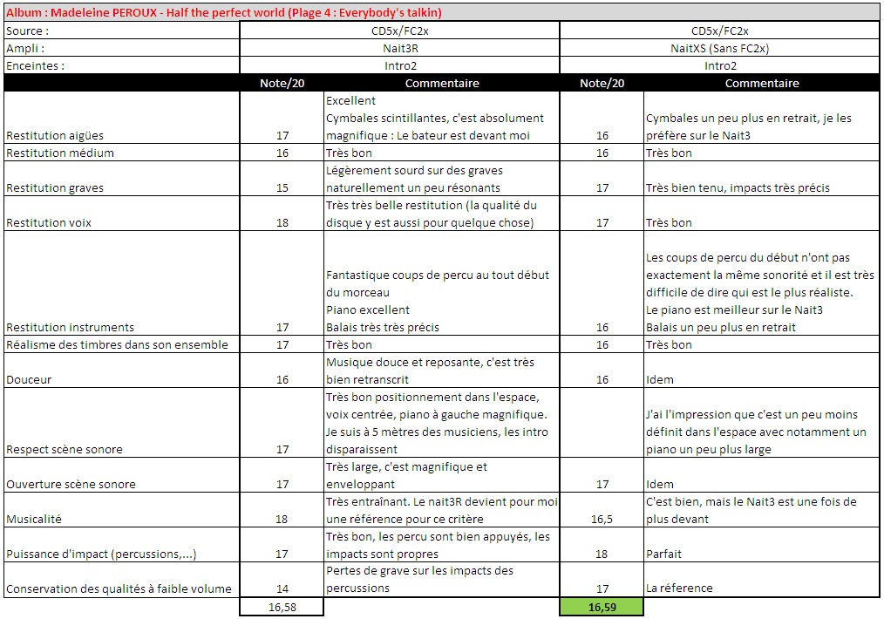
Task: Click the 'La réference' comment cell
Action: pyautogui.click(x=762, y=580)
